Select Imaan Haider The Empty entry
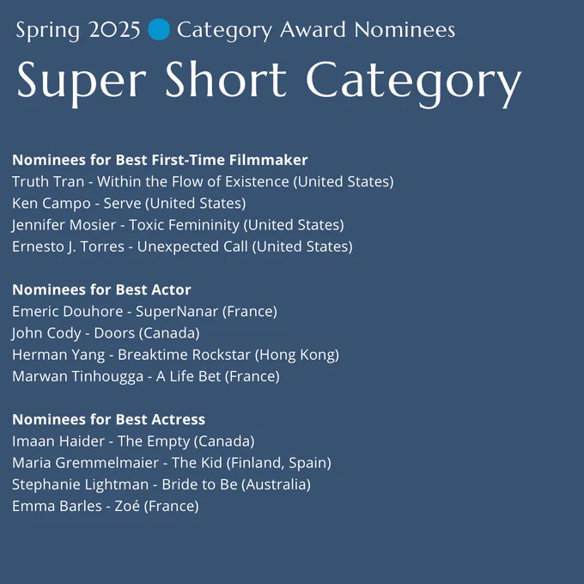Viewport: 584px width, 584px height. [133, 441]
